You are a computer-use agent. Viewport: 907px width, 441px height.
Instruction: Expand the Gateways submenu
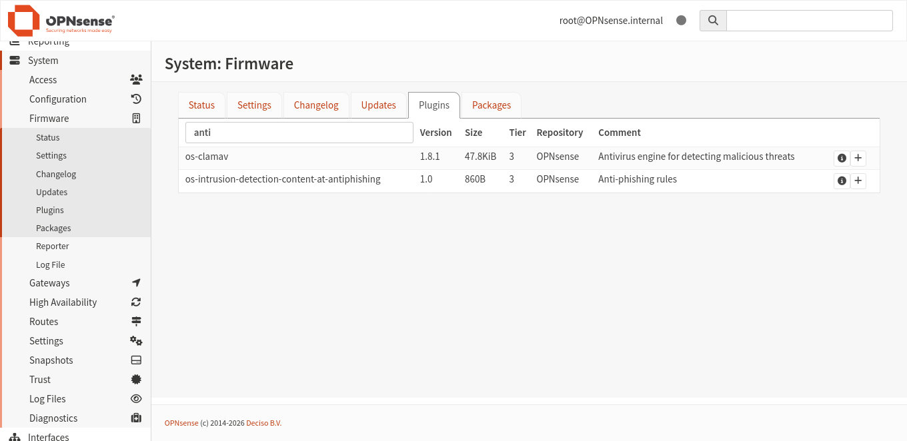(75, 282)
